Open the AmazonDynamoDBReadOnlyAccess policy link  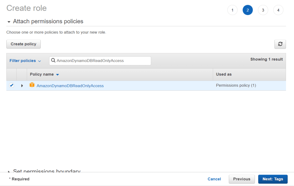click(70, 86)
